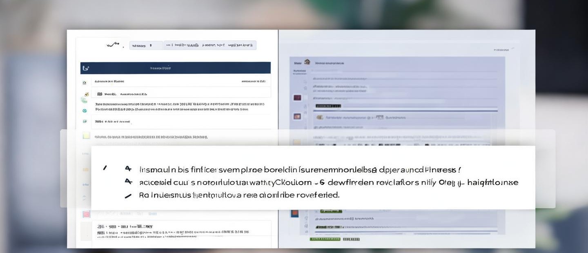Click the house icon in the right panel header
The height and width of the screenshot is (253, 588).
pyautogui.click(x=307, y=62)
